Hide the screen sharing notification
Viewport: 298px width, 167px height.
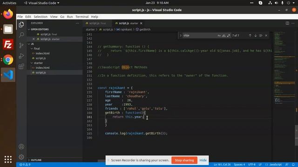203,160
